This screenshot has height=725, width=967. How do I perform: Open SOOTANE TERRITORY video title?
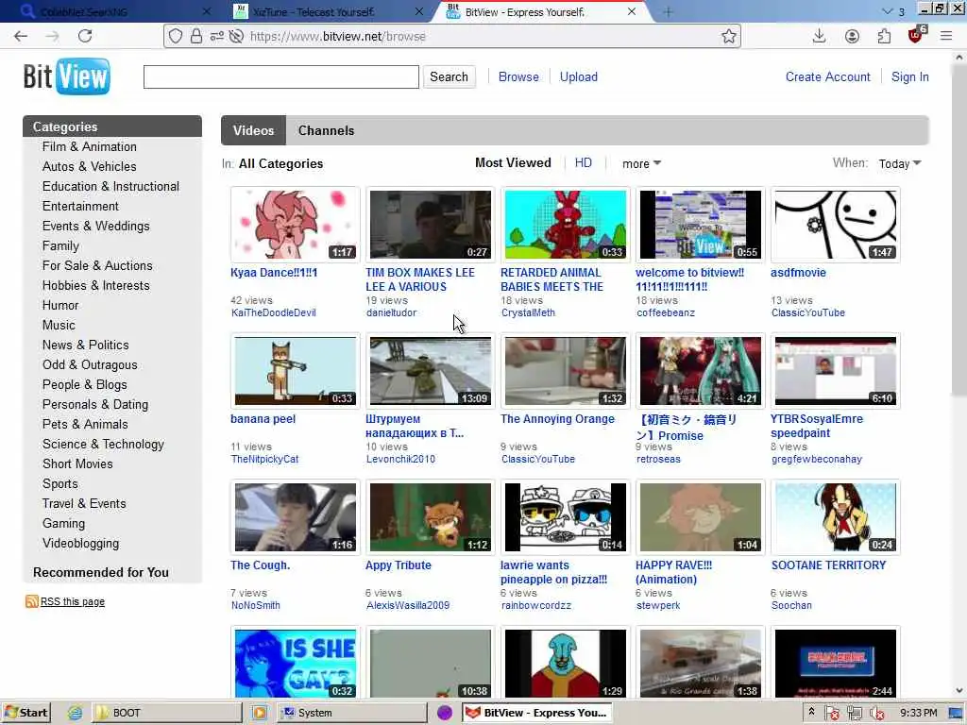[x=828, y=565]
